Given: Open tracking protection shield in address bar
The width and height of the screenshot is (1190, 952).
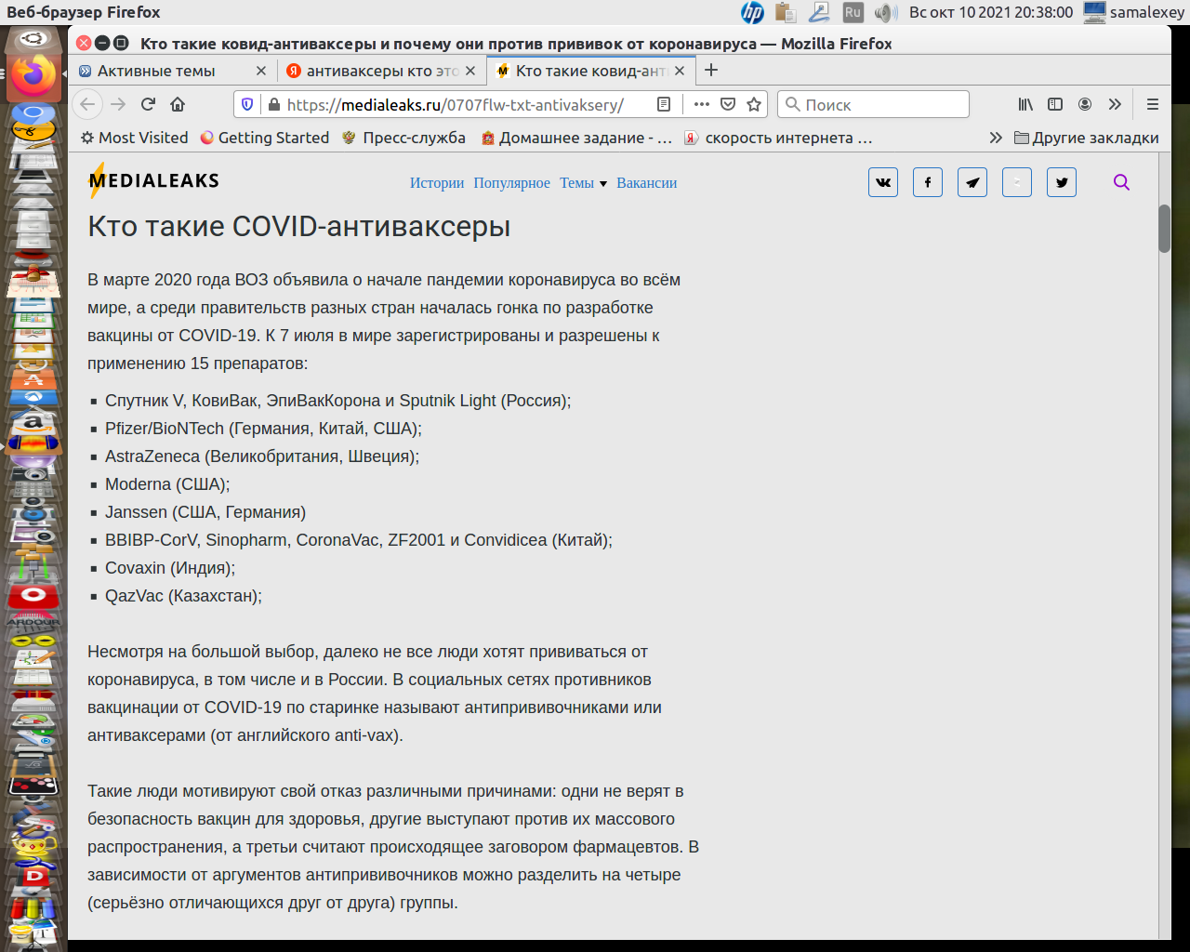Looking at the screenshot, I should pyautogui.click(x=247, y=104).
